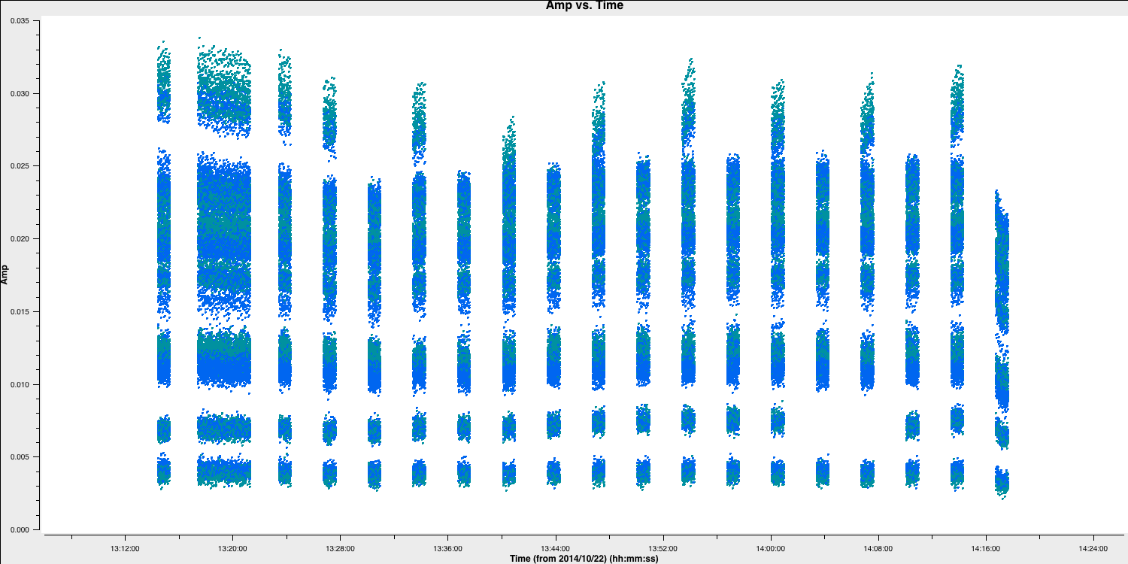
Task: Click the 13:36:00 time tick label
Action: pyautogui.click(x=447, y=548)
